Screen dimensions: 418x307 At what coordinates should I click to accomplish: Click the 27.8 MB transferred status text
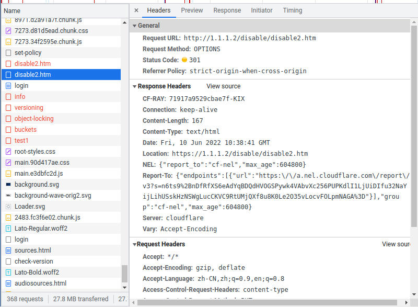81,299
